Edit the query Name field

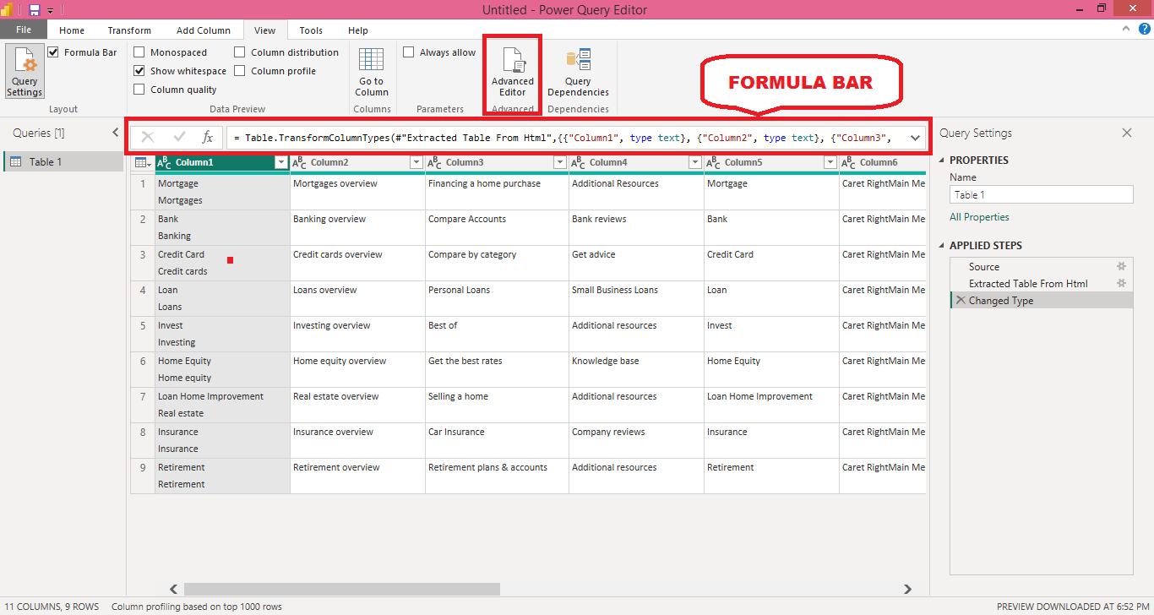coord(1042,194)
